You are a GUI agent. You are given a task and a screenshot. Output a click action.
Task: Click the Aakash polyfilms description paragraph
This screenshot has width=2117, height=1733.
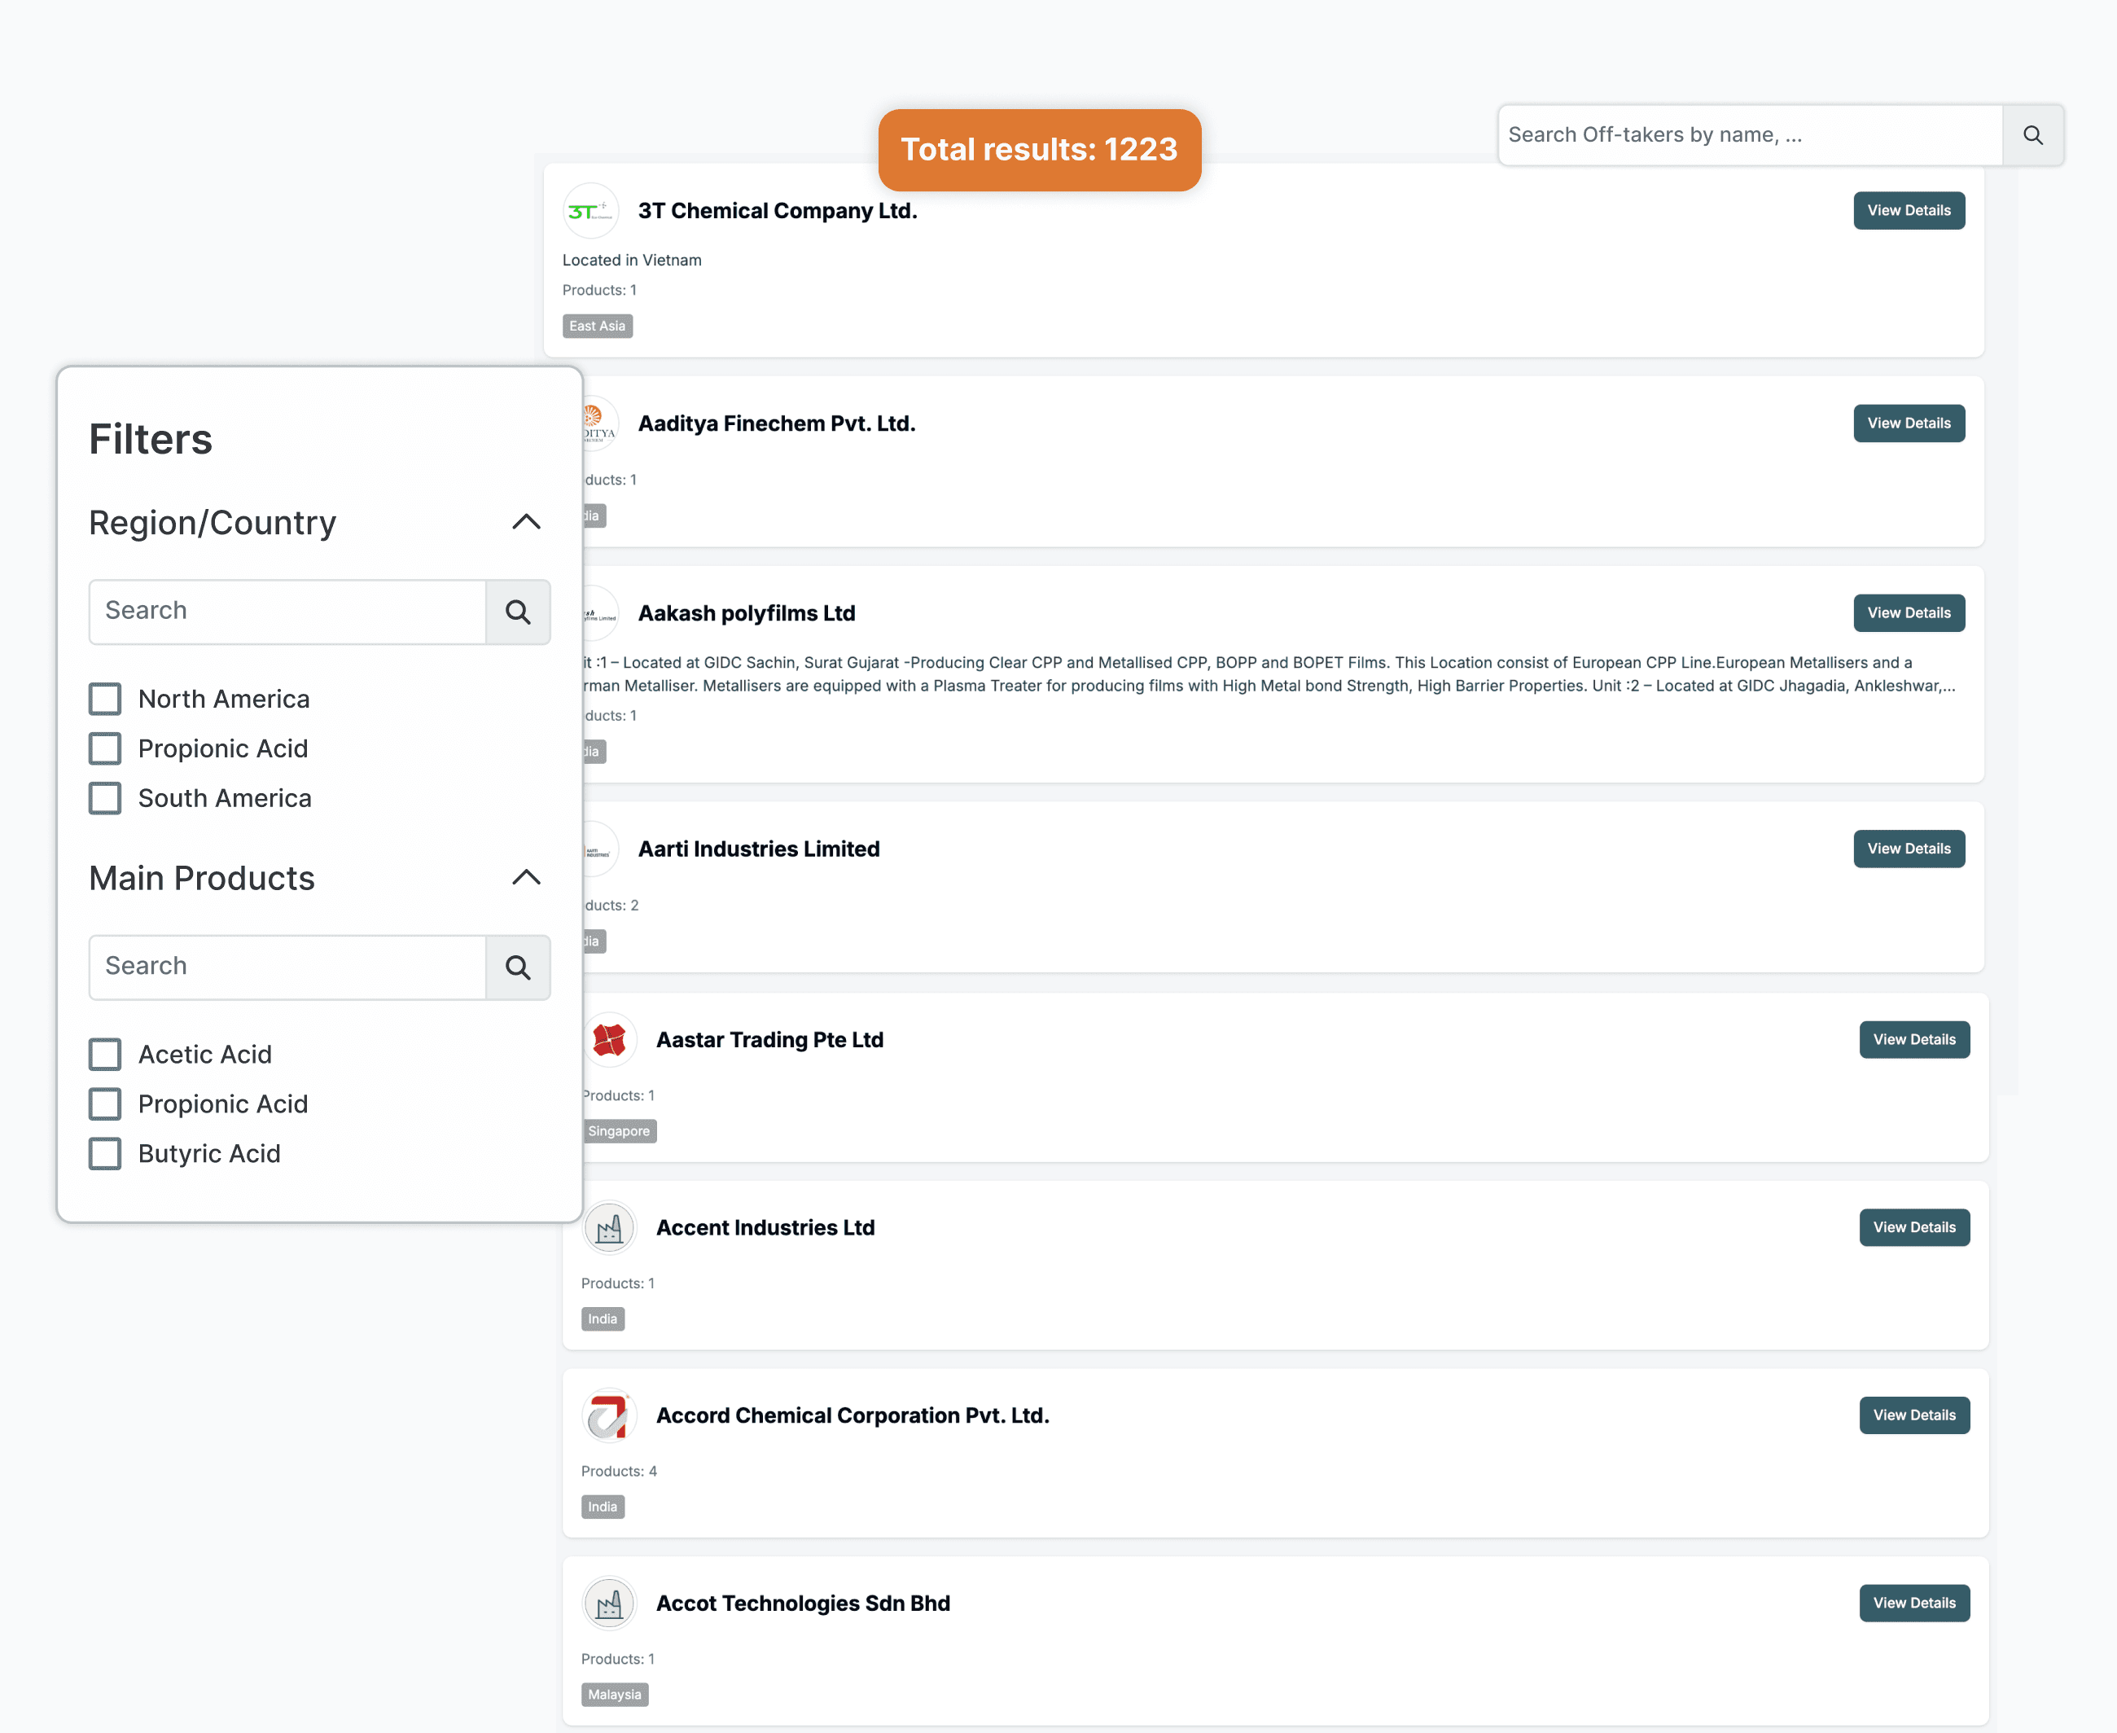point(1269,673)
